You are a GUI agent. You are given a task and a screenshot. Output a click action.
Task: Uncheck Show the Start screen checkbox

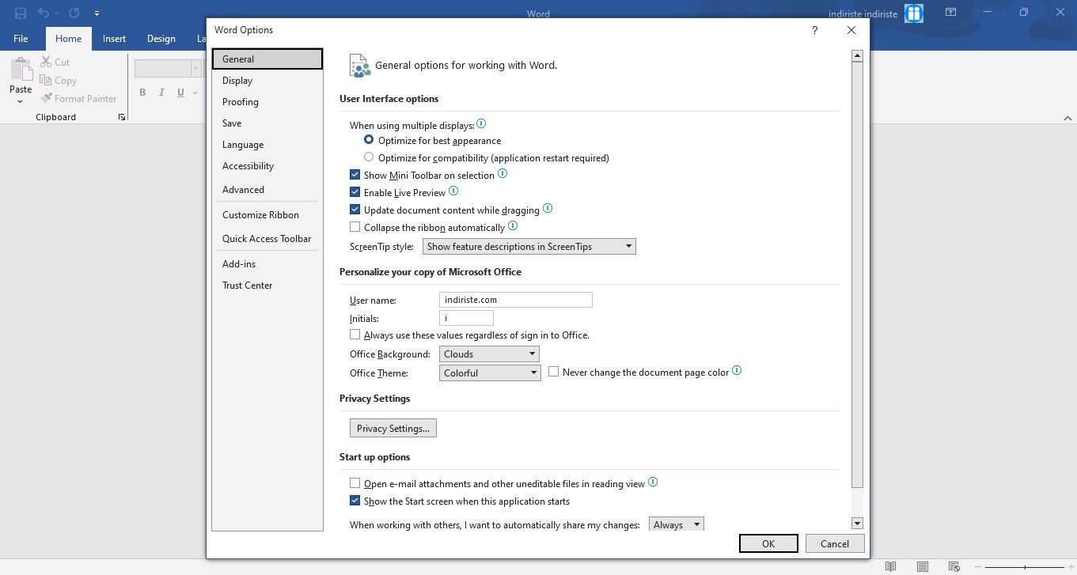355,501
